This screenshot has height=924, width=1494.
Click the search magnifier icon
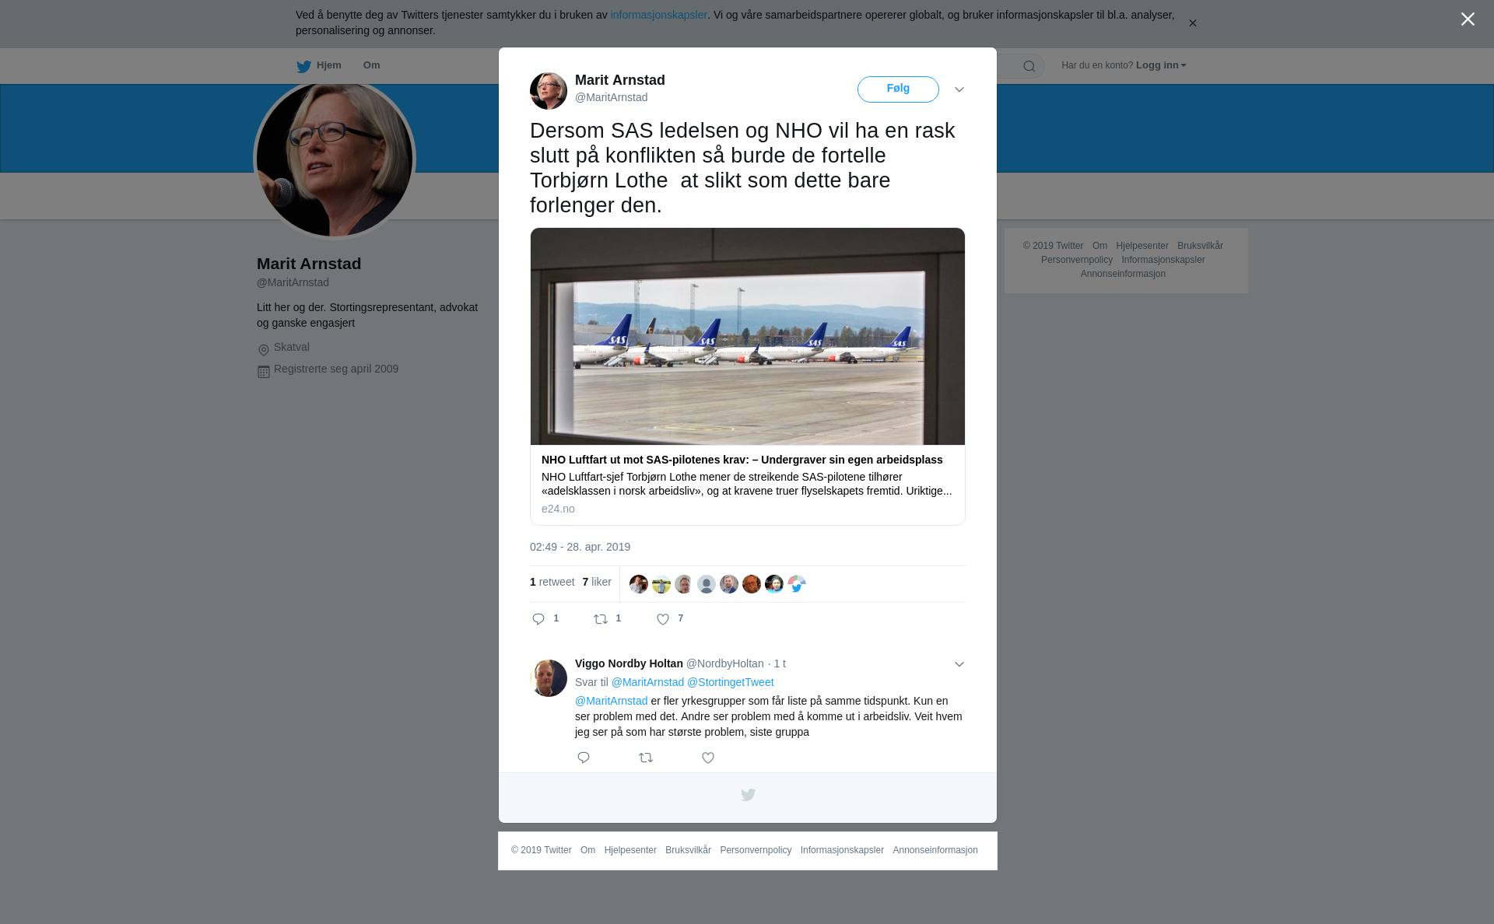[1029, 66]
